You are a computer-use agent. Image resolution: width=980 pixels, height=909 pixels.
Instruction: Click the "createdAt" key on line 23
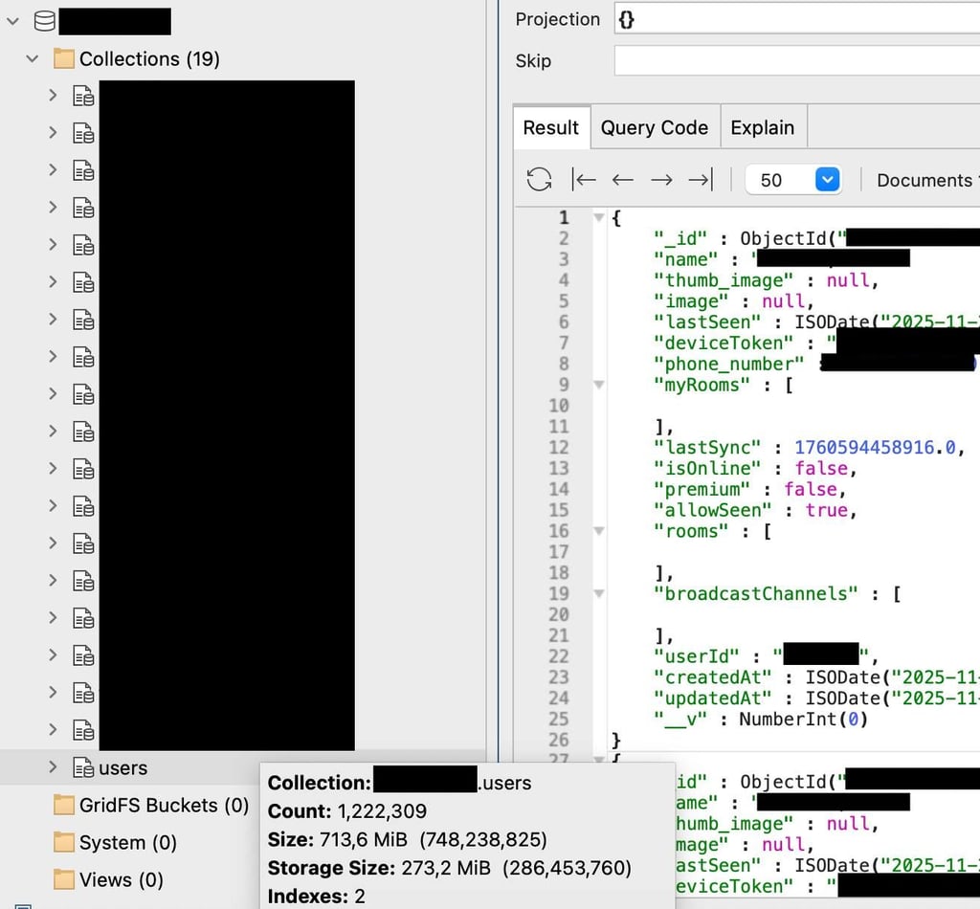click(712, 677)
